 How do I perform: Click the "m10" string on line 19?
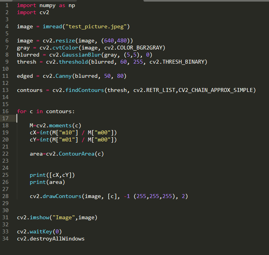(x=67, y=132)
